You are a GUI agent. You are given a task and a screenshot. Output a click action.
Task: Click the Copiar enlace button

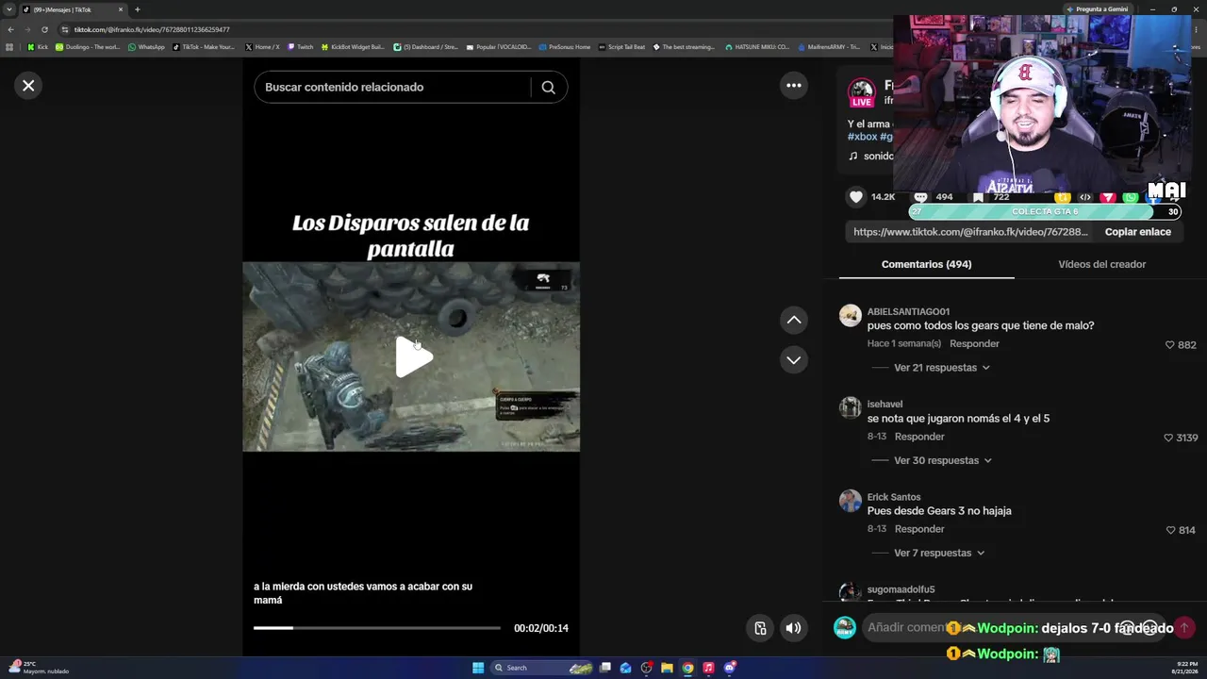click(x=1138, y=232)
